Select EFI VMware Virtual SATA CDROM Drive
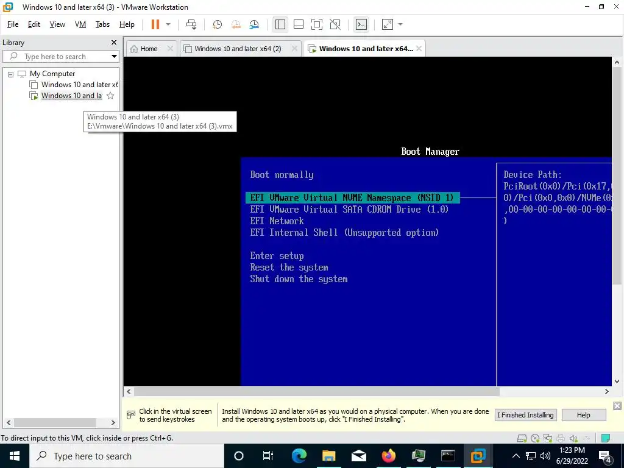The width and height of the screenshot is (624, 468). pos(349,210)
